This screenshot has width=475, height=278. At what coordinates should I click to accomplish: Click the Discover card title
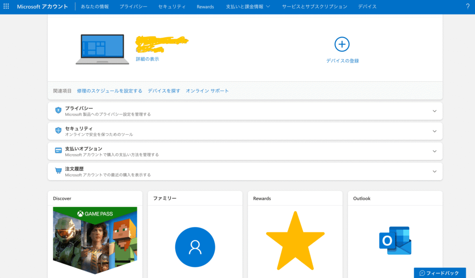pos(62,199)
